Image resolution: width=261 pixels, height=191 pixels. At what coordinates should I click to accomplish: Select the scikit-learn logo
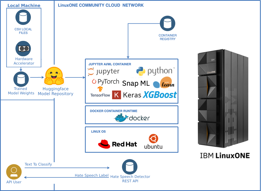[164, 83]
